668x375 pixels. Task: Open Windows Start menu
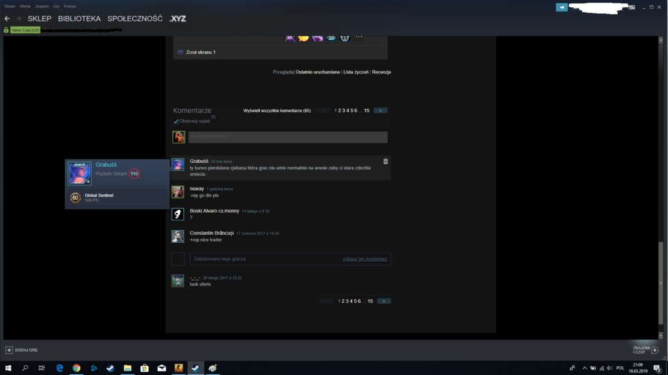pyautogui.click(x=8, y=368)
